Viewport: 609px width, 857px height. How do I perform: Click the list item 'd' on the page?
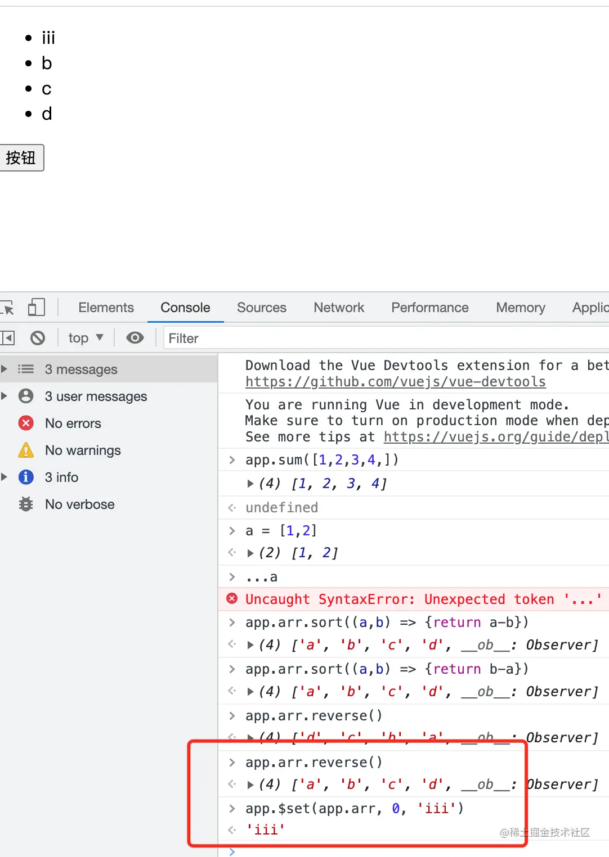point(47,114)
